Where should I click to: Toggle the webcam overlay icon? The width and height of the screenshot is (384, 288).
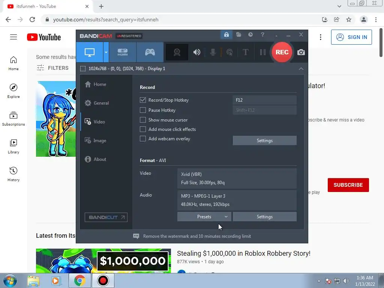[177, 52]
